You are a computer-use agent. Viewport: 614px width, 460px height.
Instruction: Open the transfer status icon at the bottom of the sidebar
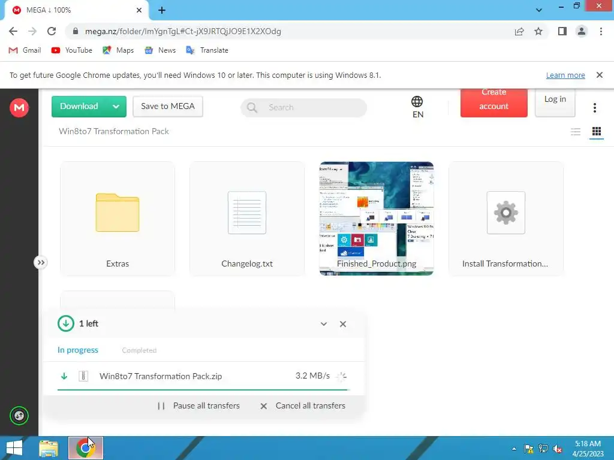tap(19, 416)
